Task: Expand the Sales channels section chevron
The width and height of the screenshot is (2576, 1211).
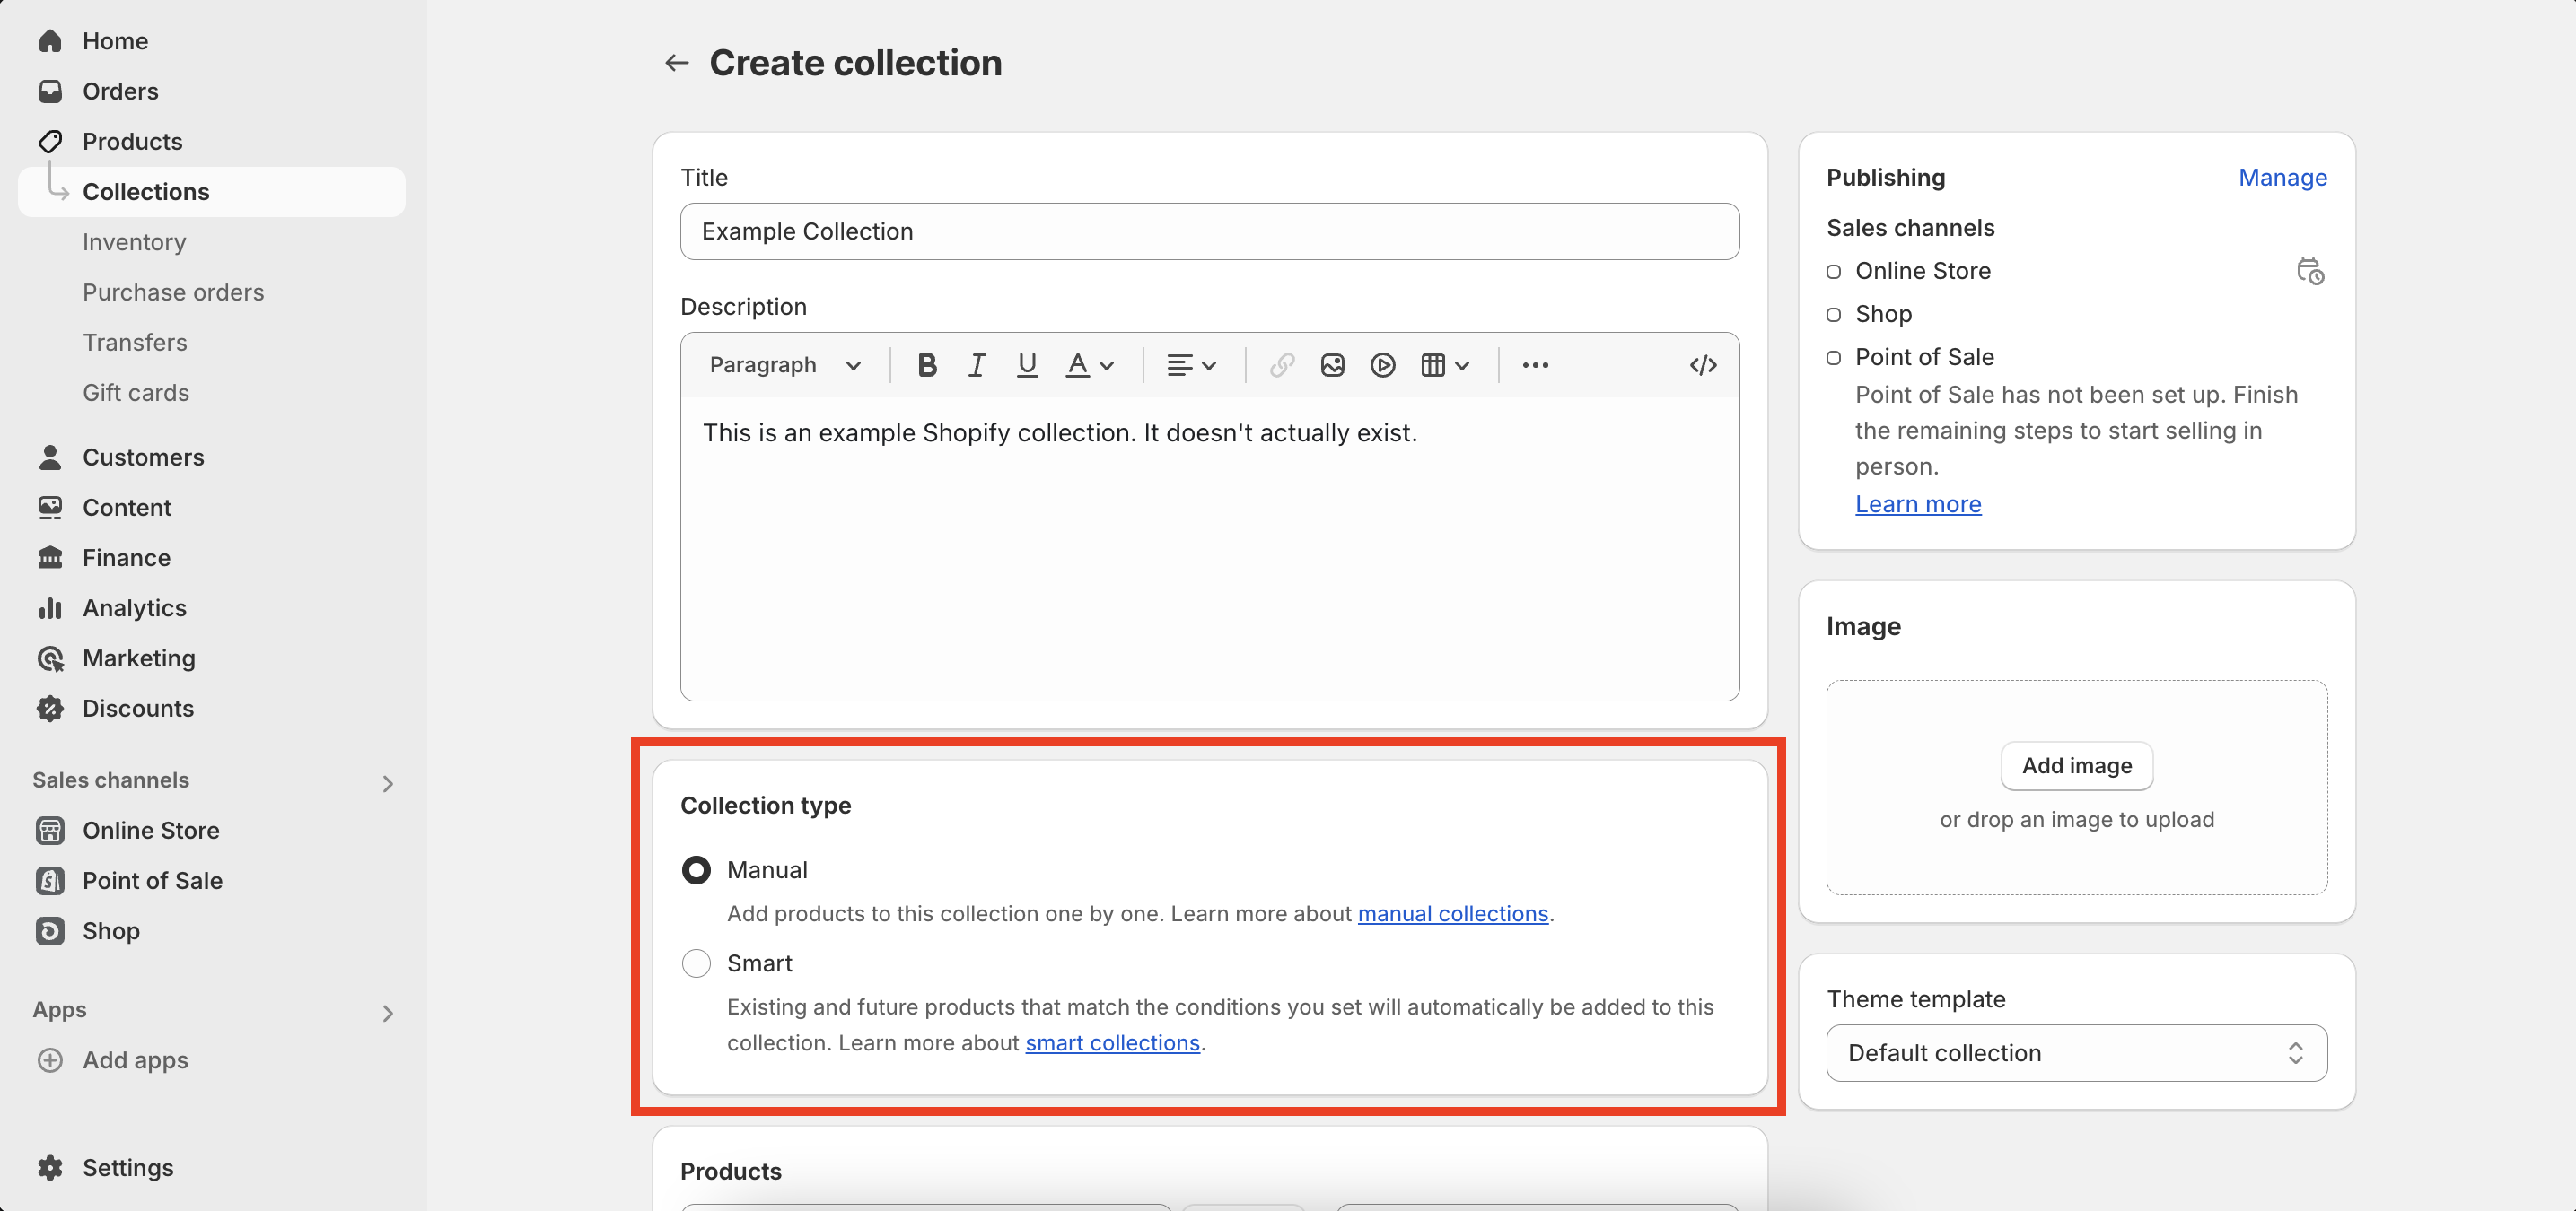Action: (388, 783)
